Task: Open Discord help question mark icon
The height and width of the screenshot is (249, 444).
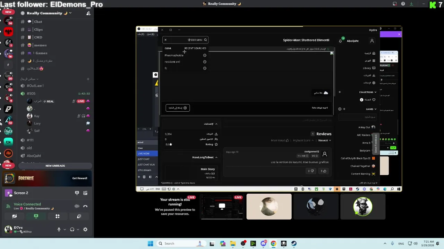Action: pos(403,4)
